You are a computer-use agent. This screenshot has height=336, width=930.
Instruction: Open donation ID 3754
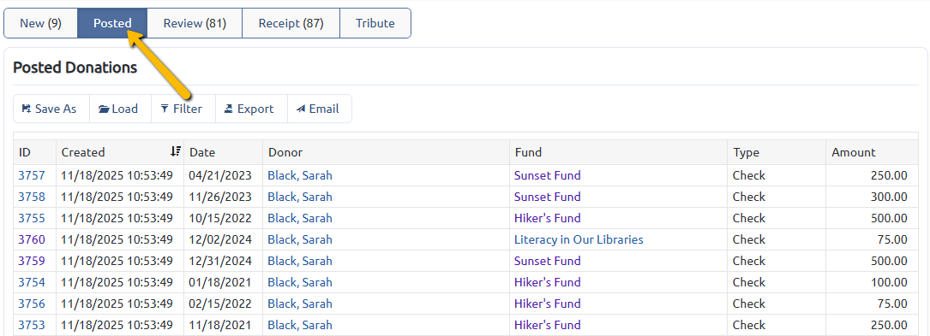[x=32, y=282]
